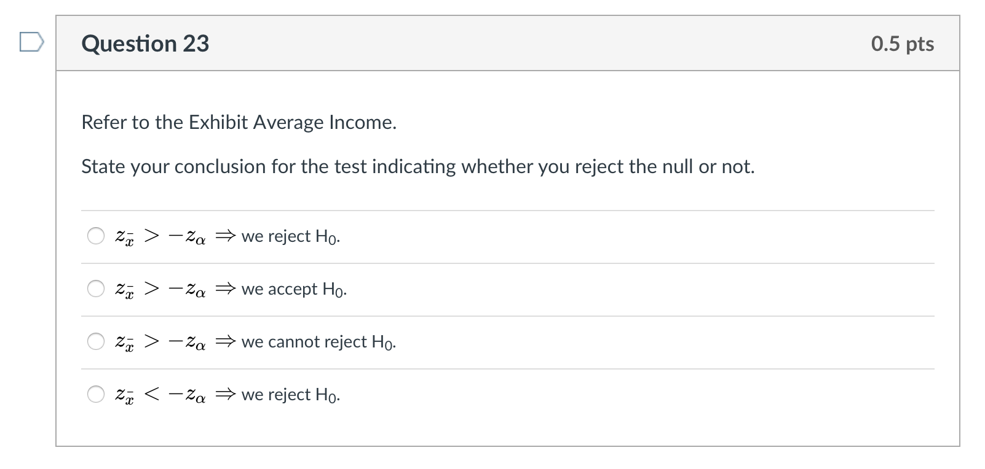Click the '0.5 pts' points label
The image size is (985, 469).
click(x=902, y=44)
